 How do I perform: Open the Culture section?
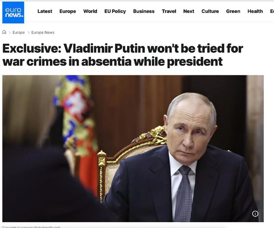210,11
